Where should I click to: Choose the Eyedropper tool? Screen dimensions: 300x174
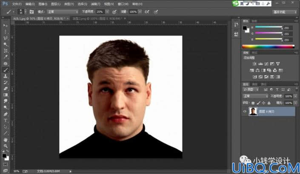click(x=6, y=57)
